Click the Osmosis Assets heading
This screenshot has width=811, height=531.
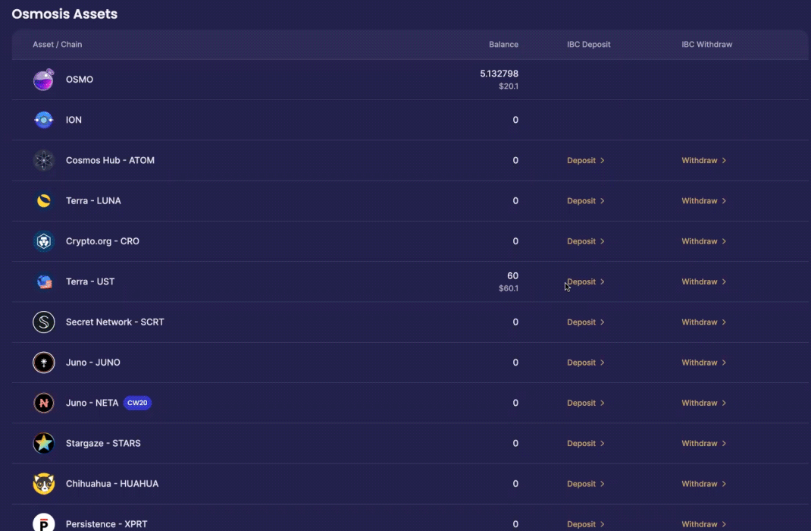point(64,14)
